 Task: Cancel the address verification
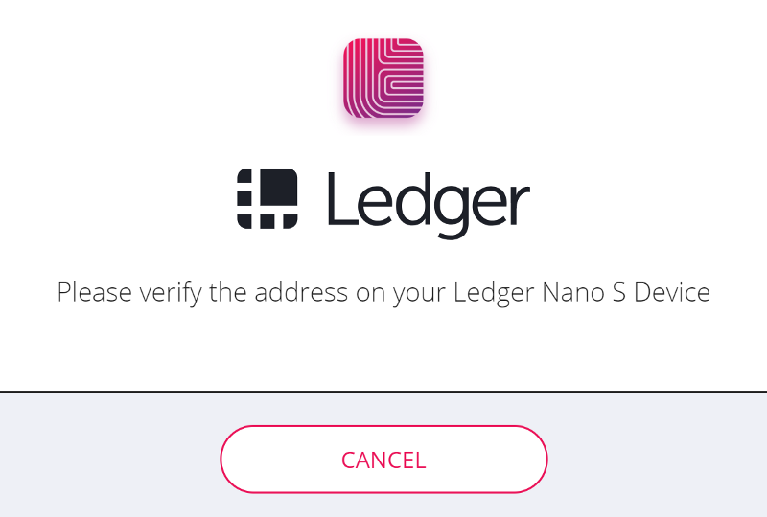pos(383,459)
